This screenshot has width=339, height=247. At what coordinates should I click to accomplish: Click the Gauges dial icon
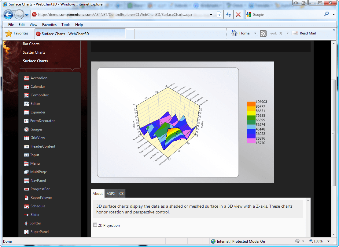pos(26,129)
